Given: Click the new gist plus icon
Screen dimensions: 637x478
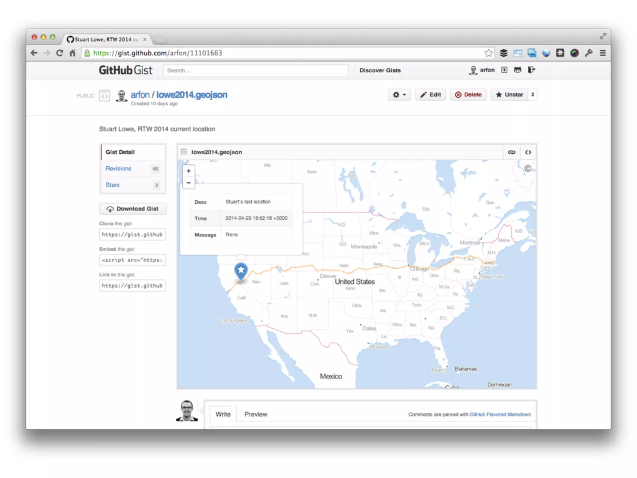Looking at the screenshot, I should 504,70.
